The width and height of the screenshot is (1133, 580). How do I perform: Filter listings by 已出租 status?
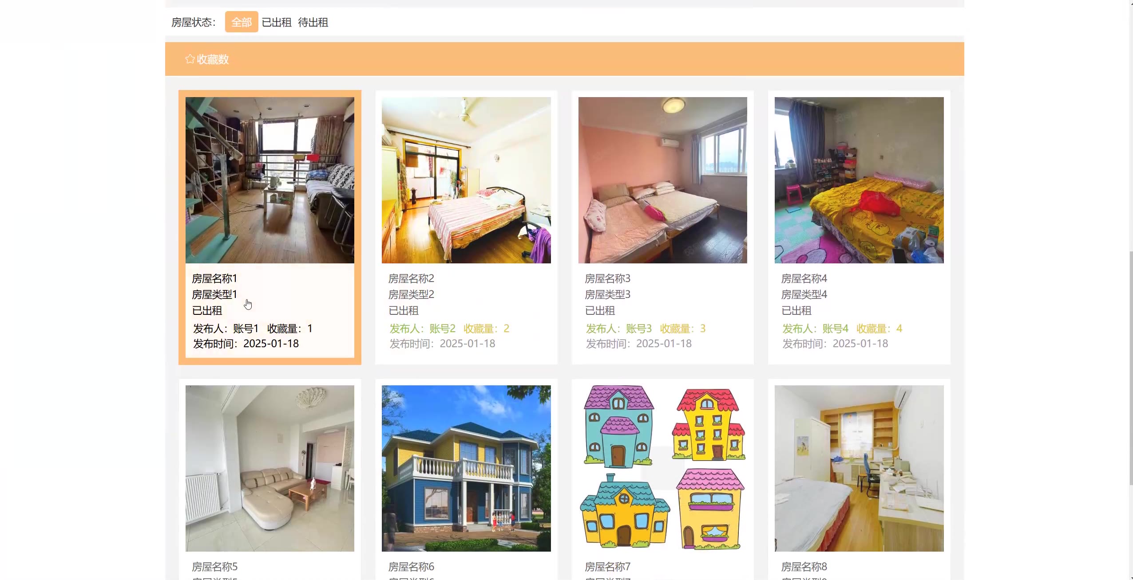tap(277, 22)
